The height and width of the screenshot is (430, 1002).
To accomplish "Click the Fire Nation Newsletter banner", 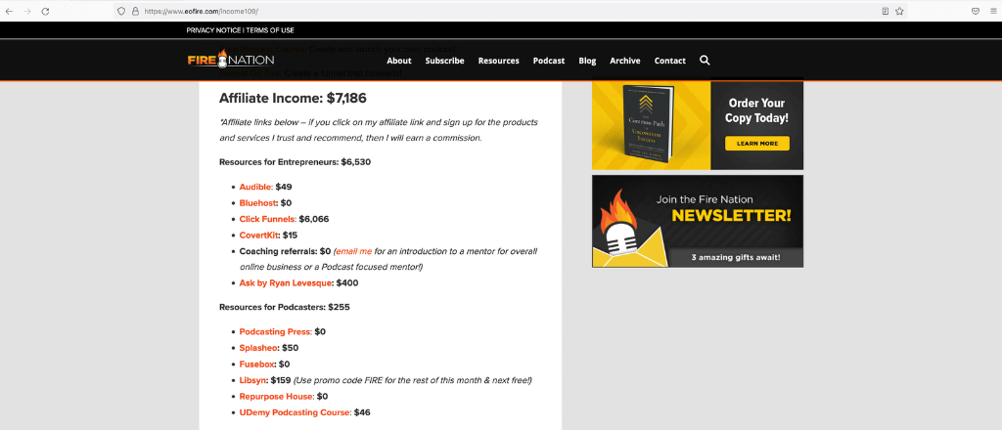I will (697, 222).
